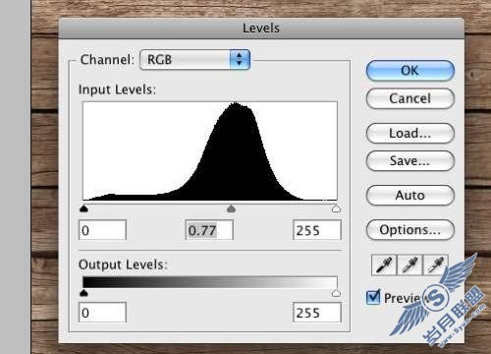The image size is (491, 354).
Task: Open the Options... dialog
Action: (x=409, y=230)
